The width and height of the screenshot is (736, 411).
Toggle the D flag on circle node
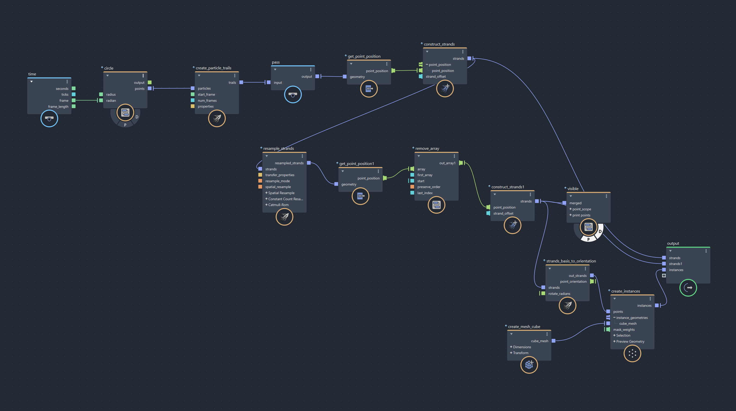coord(137,117)
